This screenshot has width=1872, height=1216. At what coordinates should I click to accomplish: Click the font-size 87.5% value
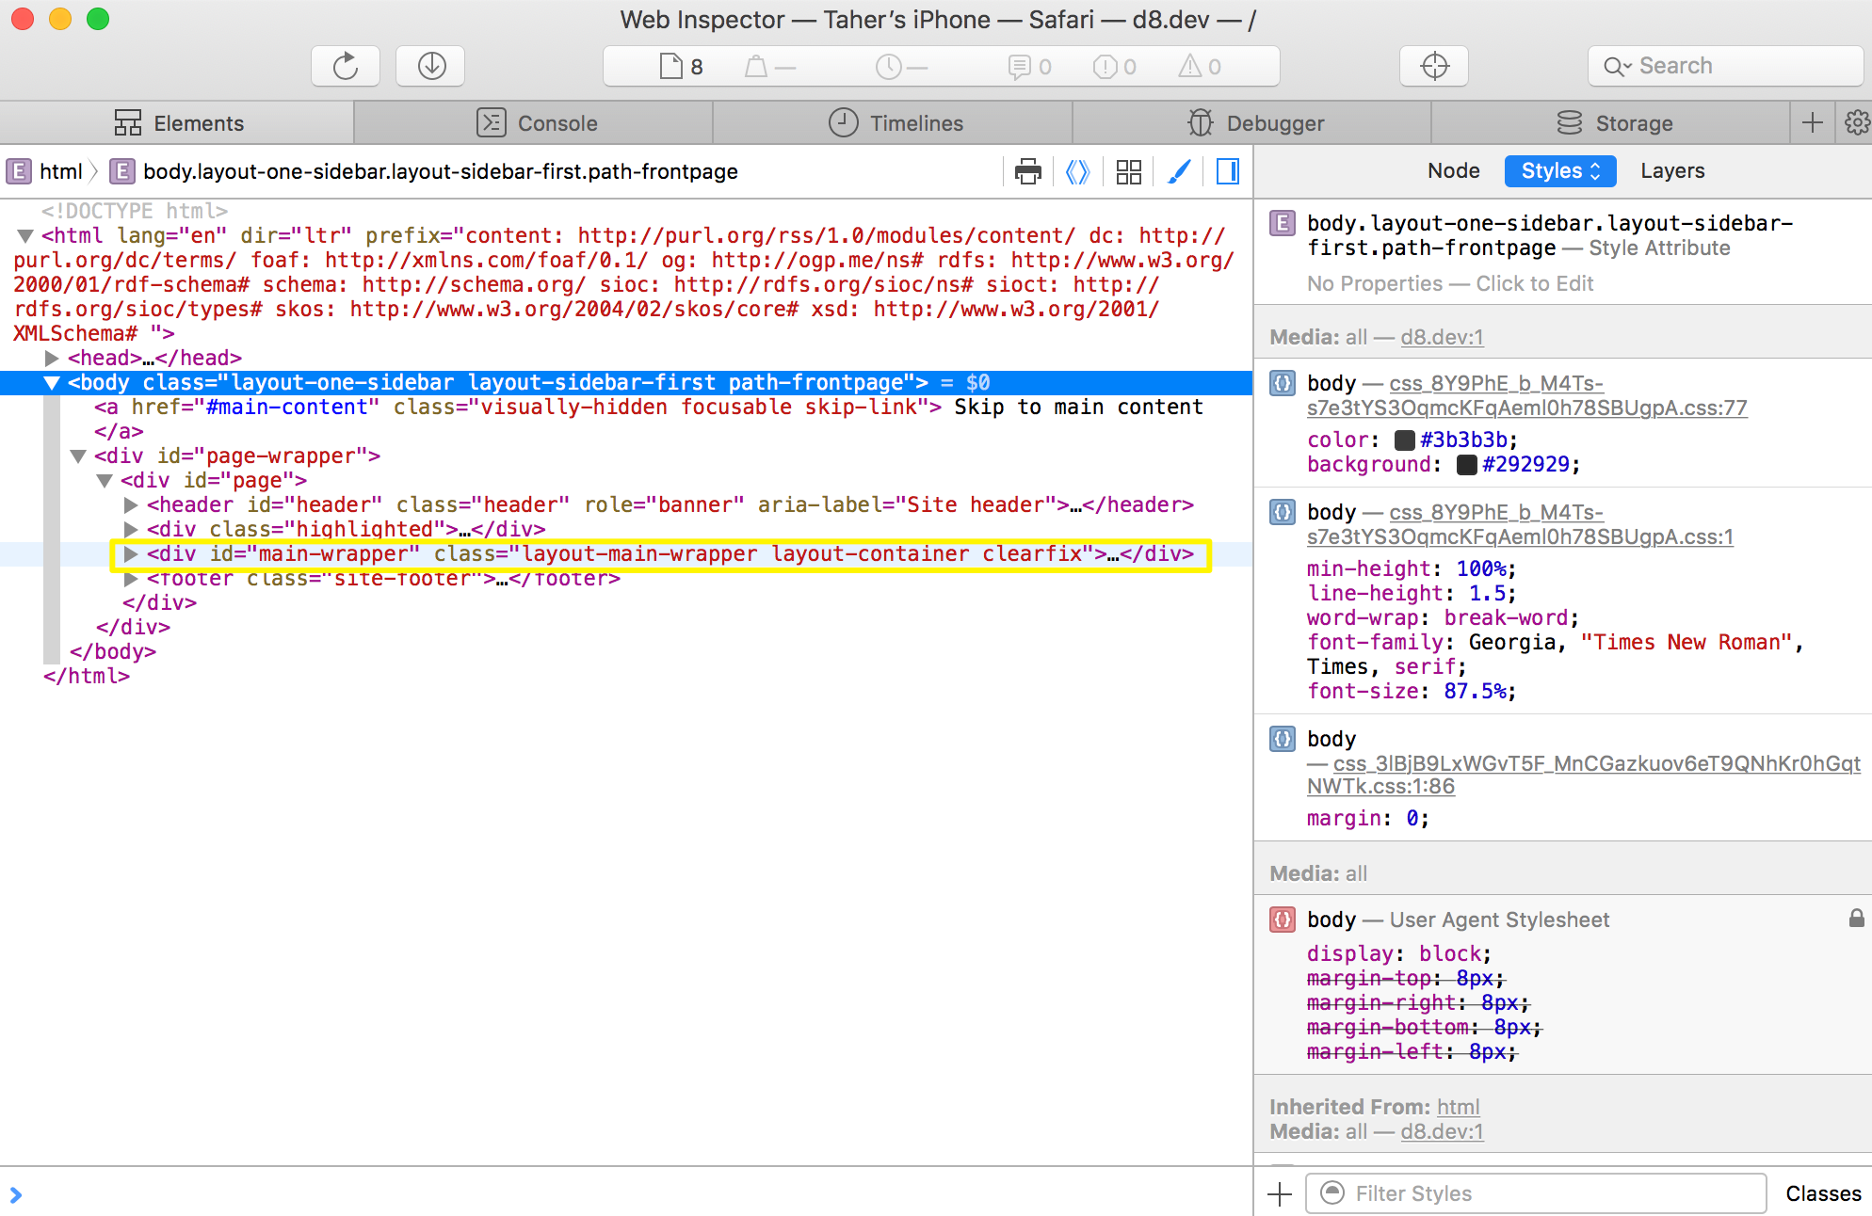1475,691
